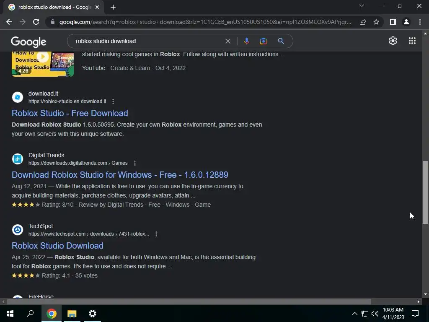This screenshot has height=322, width=429.
Task: Click the YouTube source label
Action: pos(93,68)
